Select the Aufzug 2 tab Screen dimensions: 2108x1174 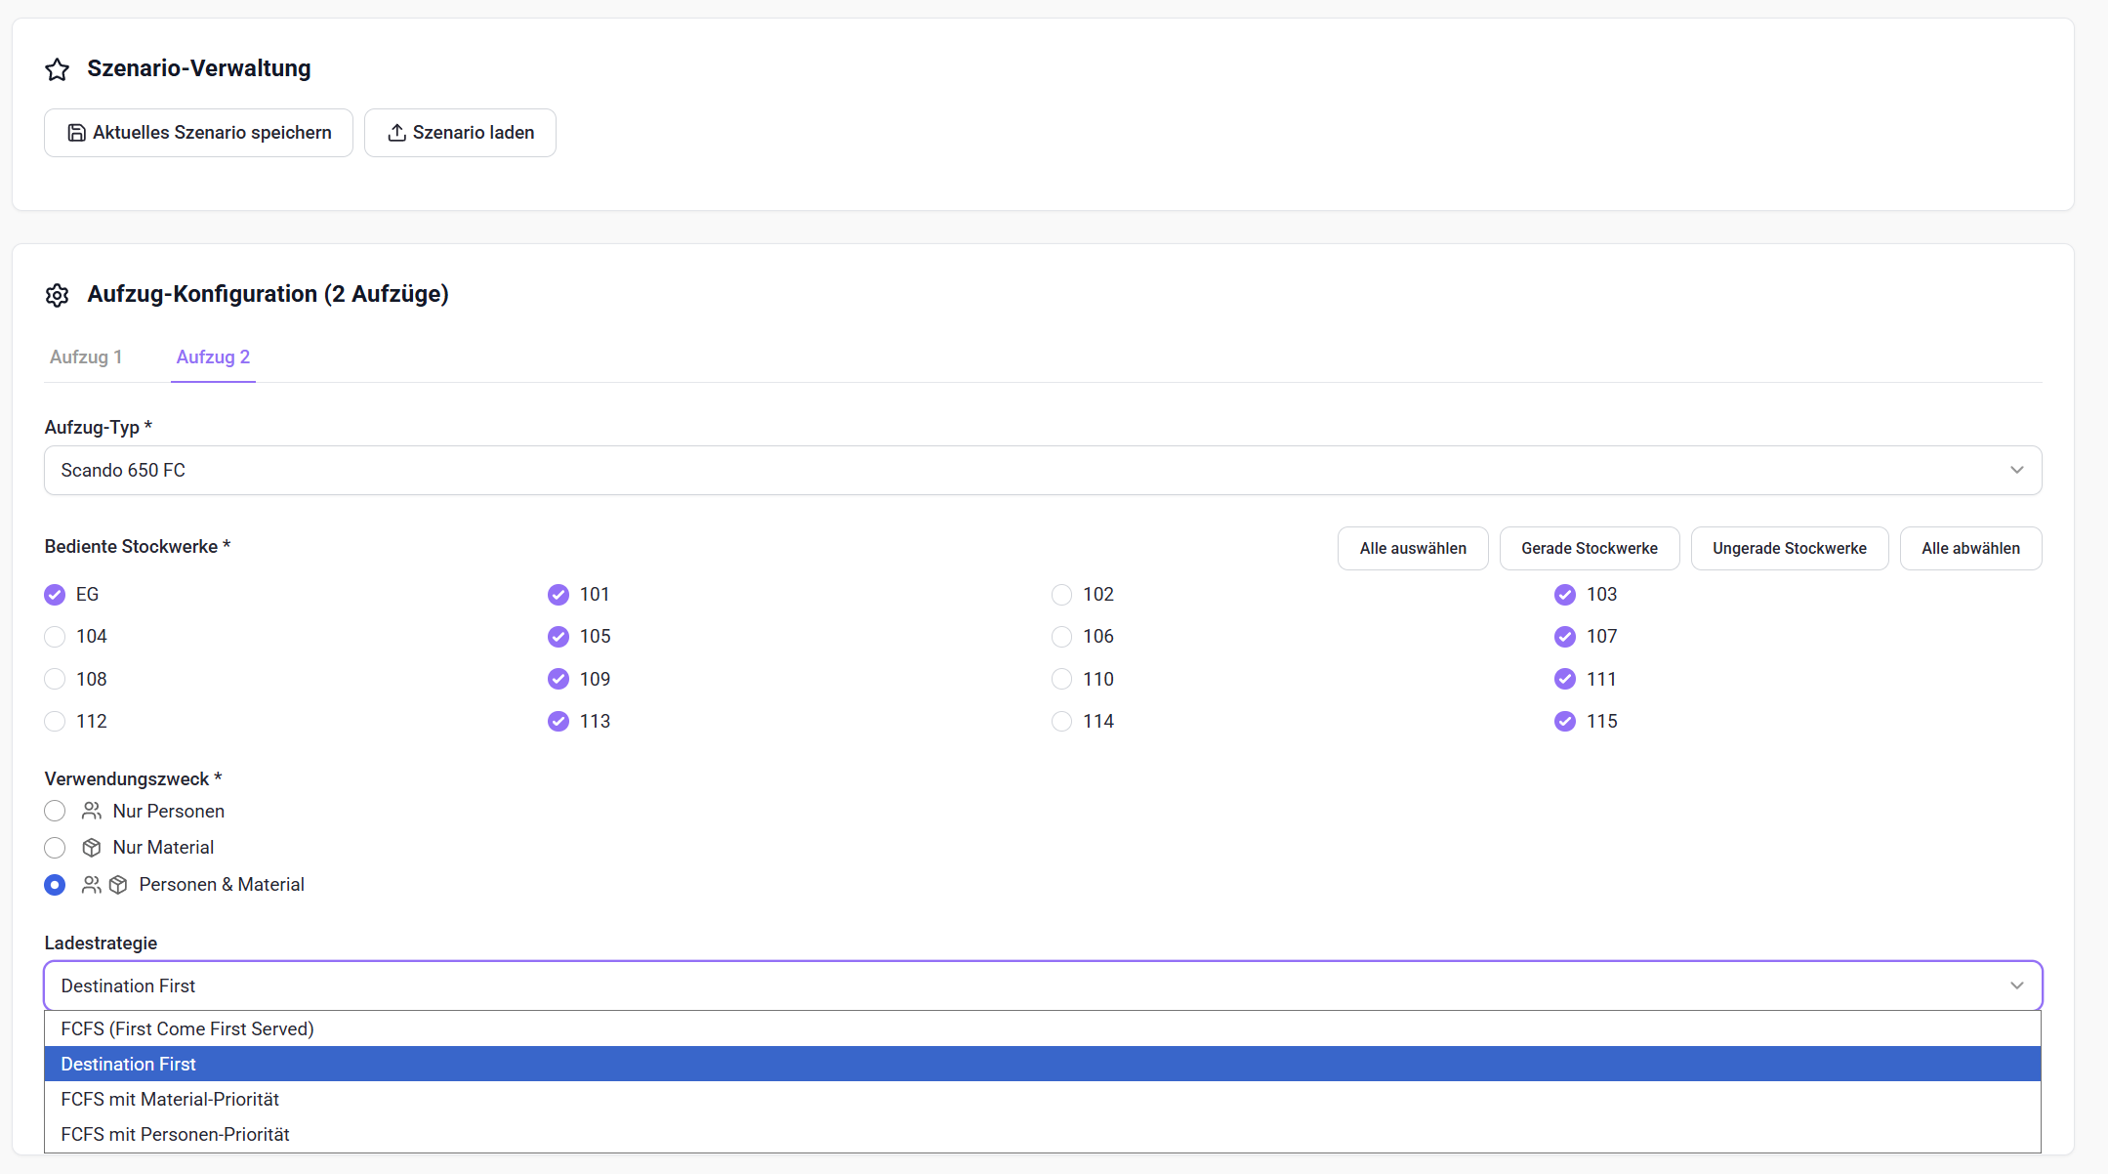213,357
